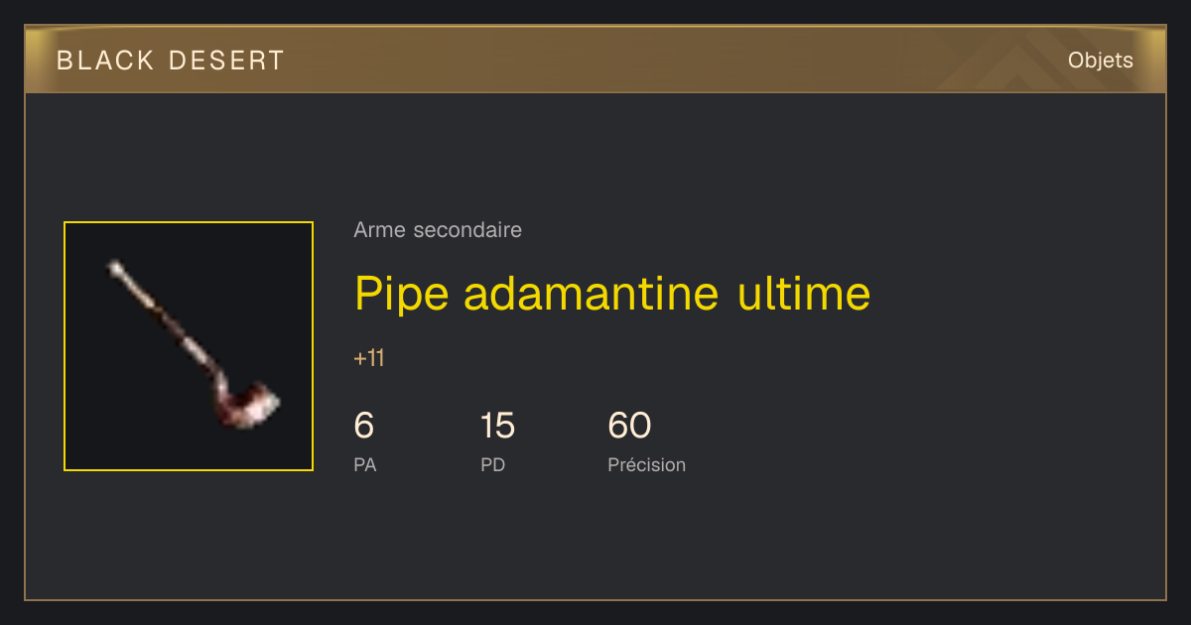Click the Précision stat label

tap(646, 464)
